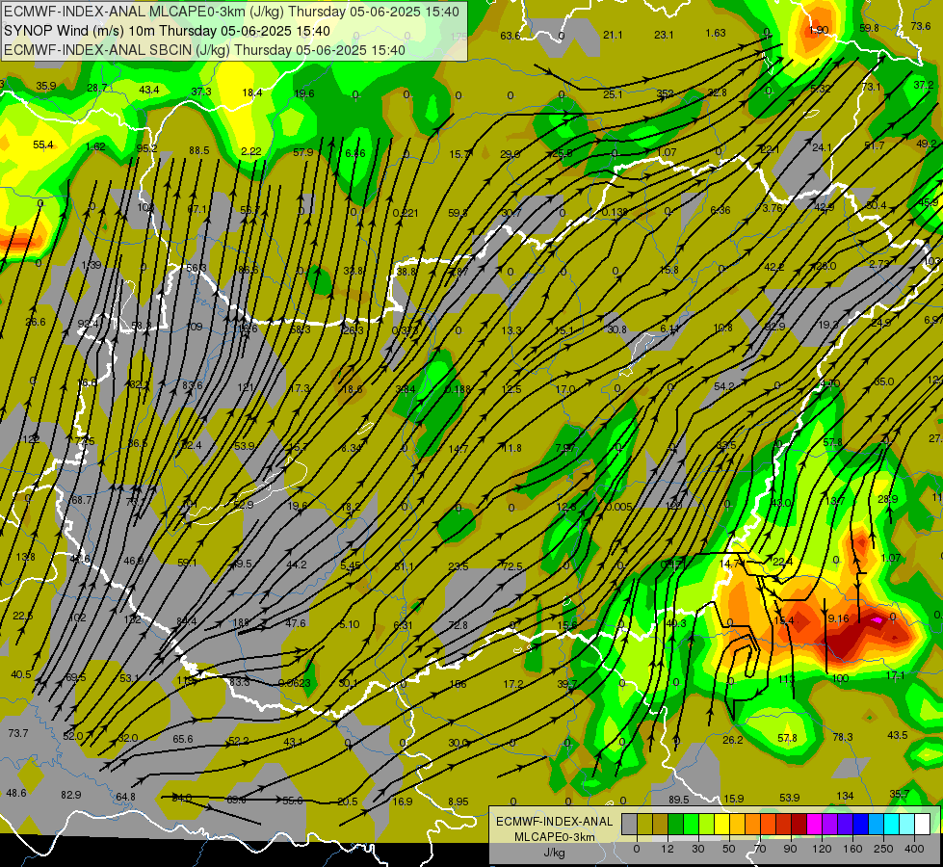The width and height of the screenshot is (943, 867).
Task: Click the map value 2.22
Action: (250, 151)
